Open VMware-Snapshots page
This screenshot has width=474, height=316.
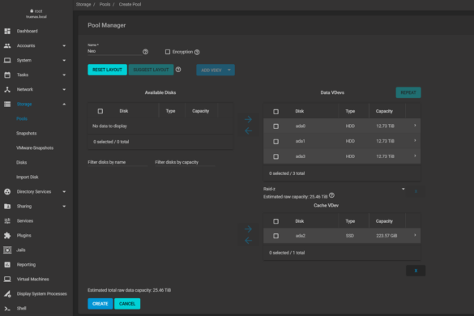coord(35,147)
